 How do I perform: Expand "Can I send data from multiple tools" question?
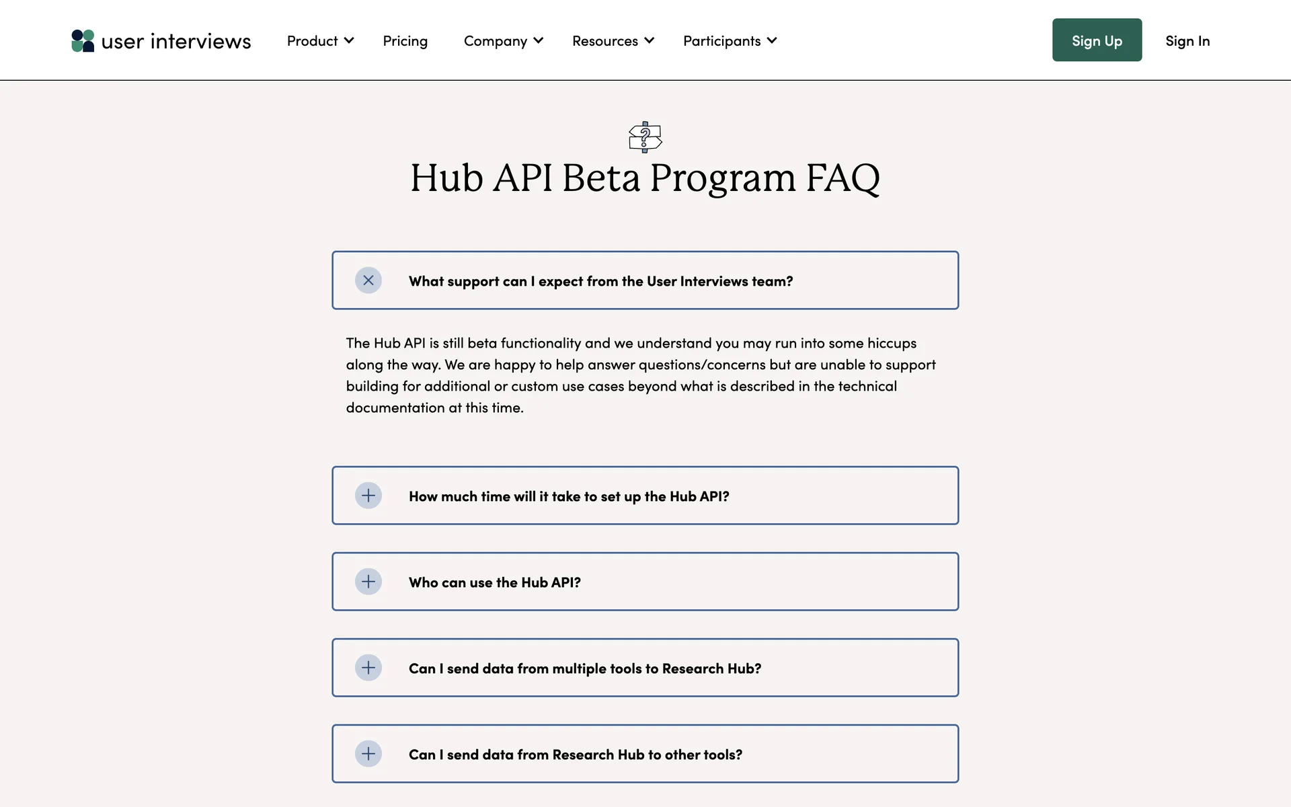coord(585,668)
